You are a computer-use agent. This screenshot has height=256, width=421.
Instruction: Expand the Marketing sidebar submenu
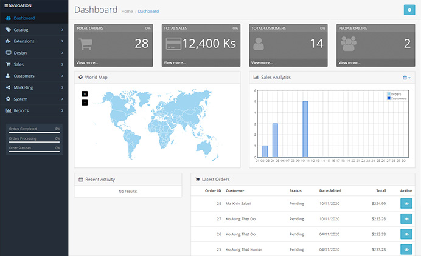[34, 87]
